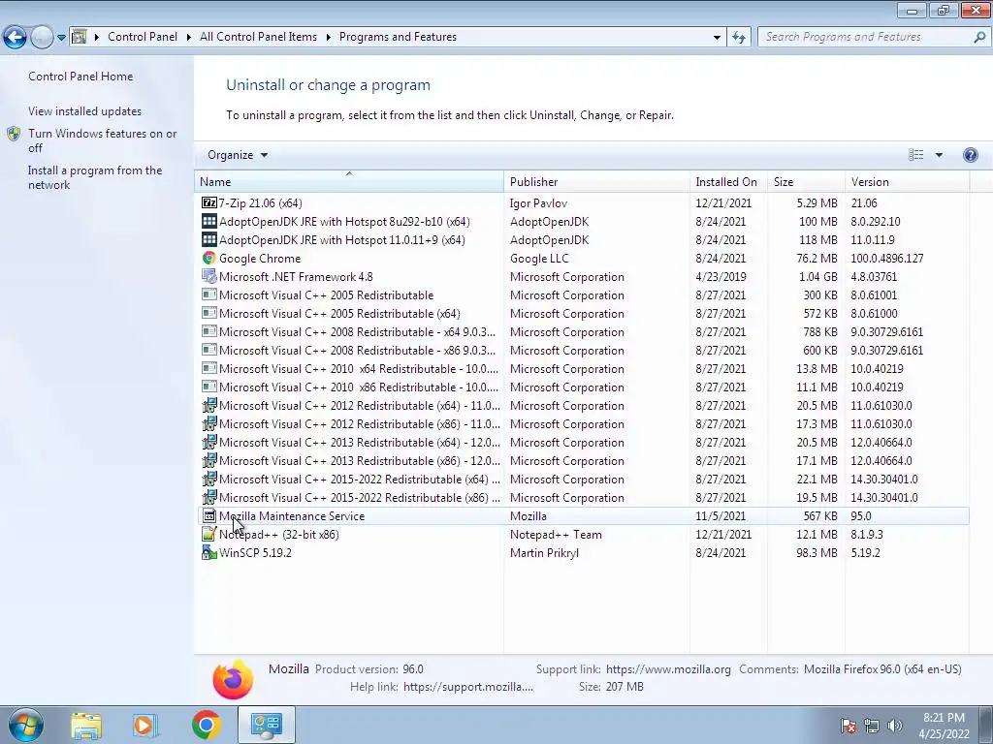Screen dimensions: 993x744
Task: Open the Windows Start orb
Action: tap(25, 725)
